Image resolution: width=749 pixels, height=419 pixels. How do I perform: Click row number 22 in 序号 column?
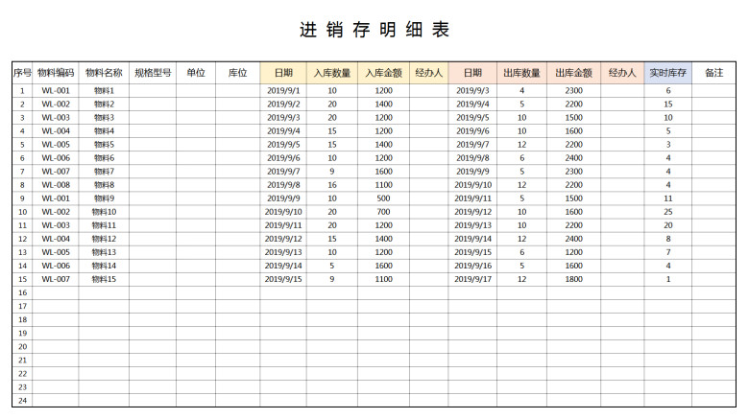click(22, 374)
